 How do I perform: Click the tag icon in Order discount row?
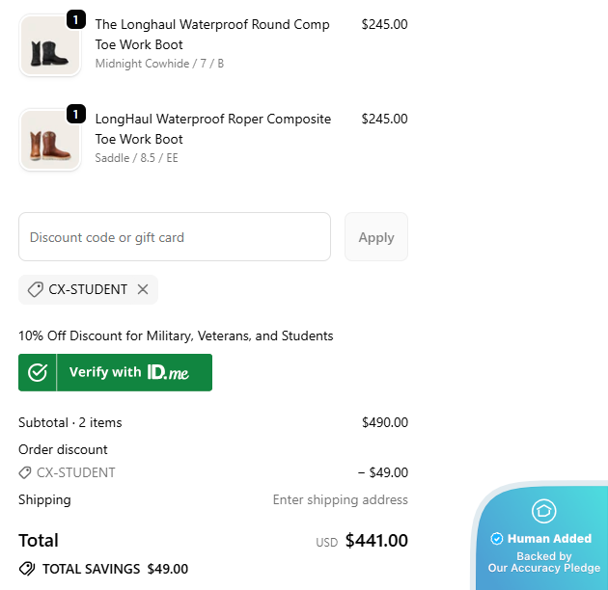click(x=25, y=472)
